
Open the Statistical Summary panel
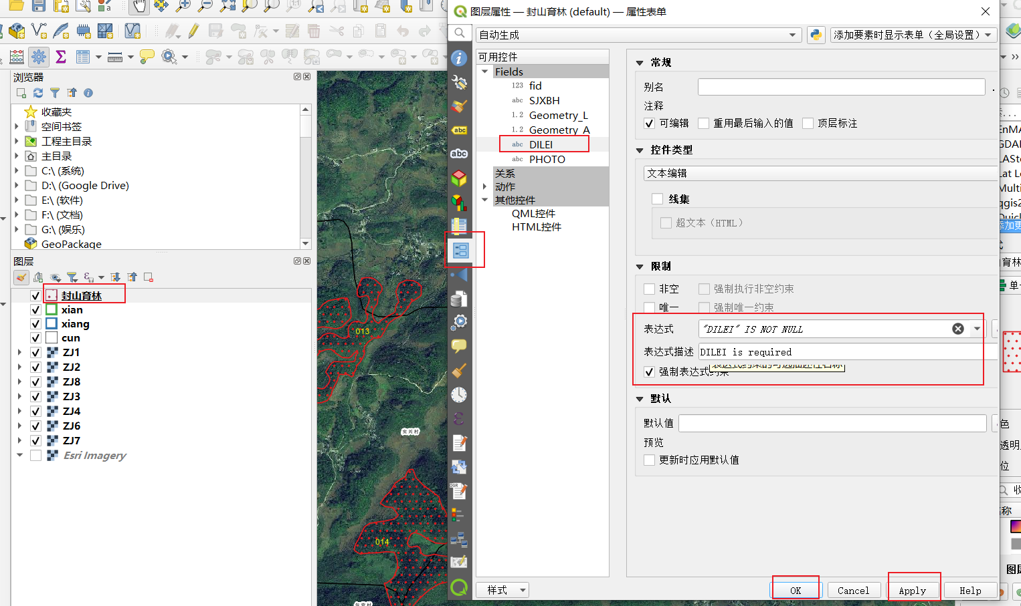(x=61, y=57)
